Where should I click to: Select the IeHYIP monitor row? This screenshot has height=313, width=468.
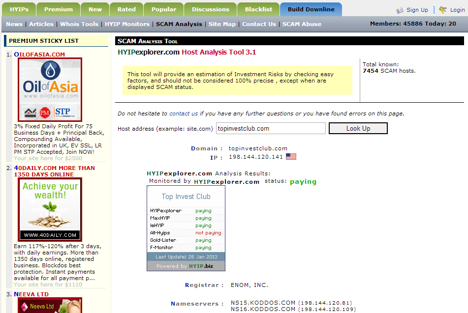pos(186,226)
